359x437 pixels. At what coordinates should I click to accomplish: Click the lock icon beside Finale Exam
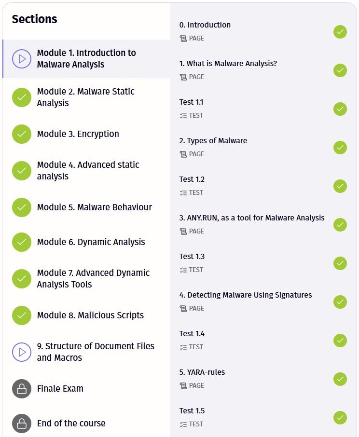click(21, 389)
